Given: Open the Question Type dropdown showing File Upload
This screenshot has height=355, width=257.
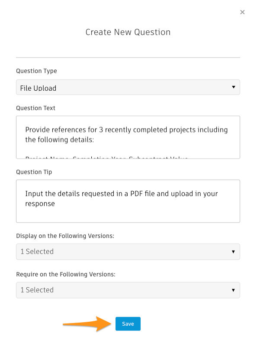Looking at the screenshot, I should 128,87.
